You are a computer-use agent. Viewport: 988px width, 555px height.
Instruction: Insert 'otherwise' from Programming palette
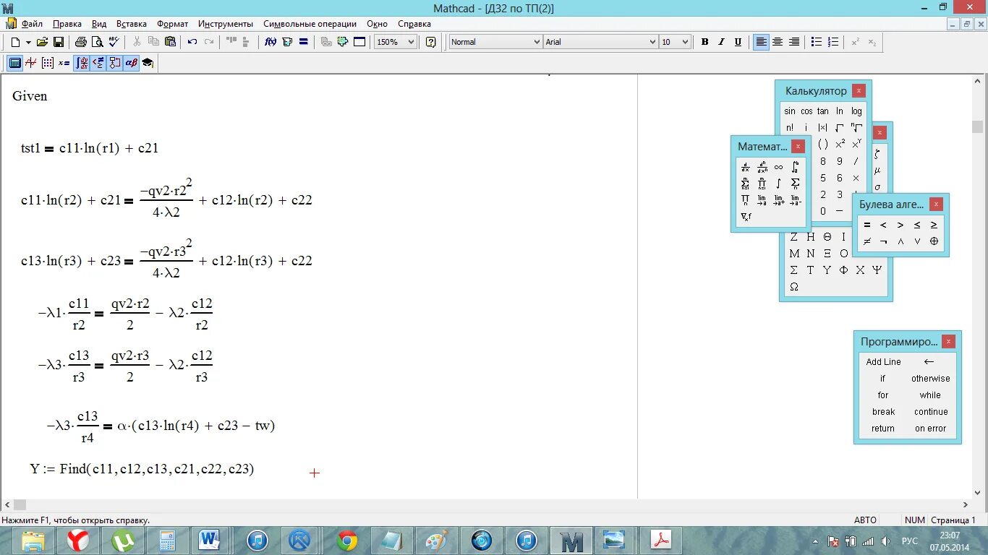[931, 379]
